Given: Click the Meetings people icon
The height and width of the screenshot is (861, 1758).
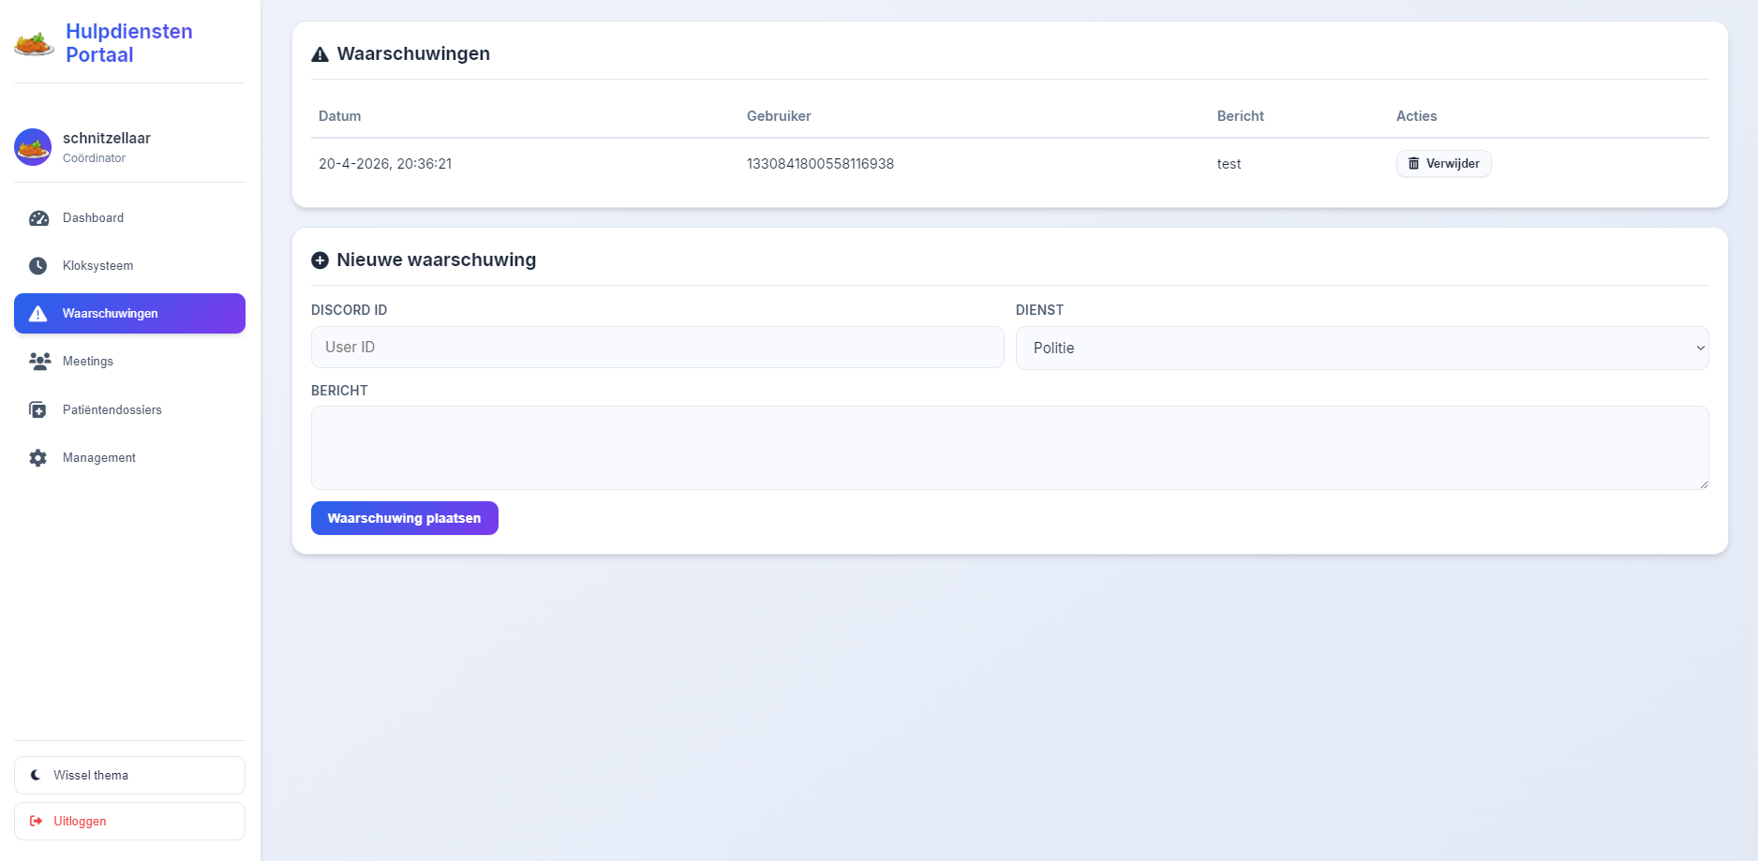Looking at the screenshot, I should pyautogui.click(x=39, y=362).
